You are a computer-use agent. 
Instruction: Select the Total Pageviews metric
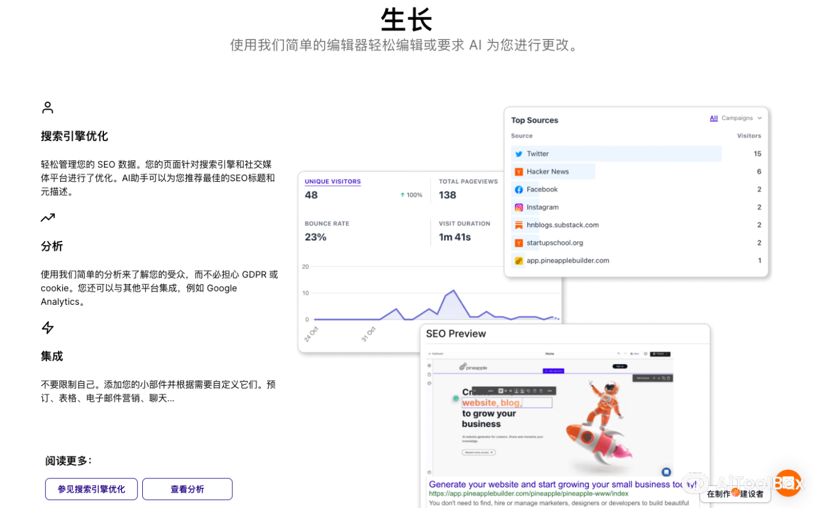coord(468,182)
